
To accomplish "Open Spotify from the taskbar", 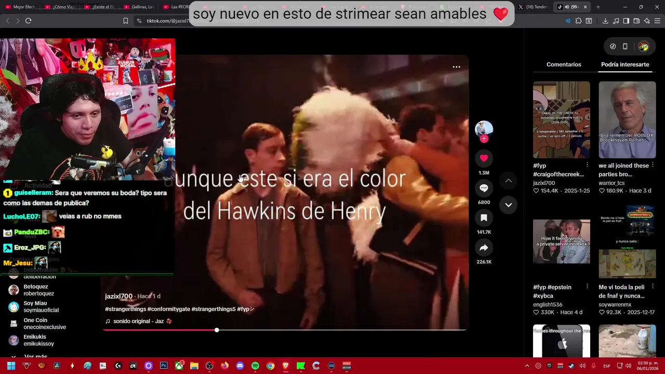I will (x=255, y=366).
